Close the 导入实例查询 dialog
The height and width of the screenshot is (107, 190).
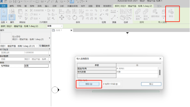point(160,59)
